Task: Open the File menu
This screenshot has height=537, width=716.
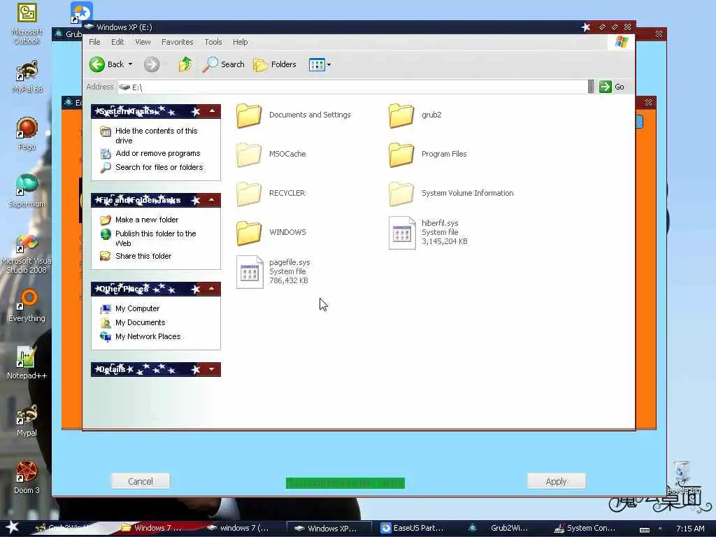Action: coord(94,42)
